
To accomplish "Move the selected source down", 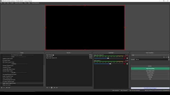I will 57,88.
